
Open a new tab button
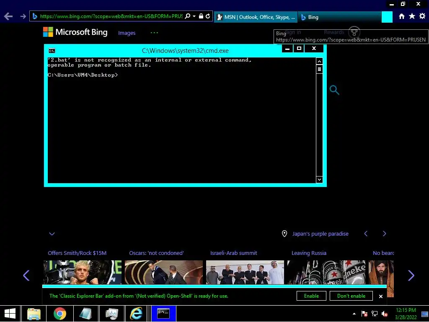[x=387, y=17]
